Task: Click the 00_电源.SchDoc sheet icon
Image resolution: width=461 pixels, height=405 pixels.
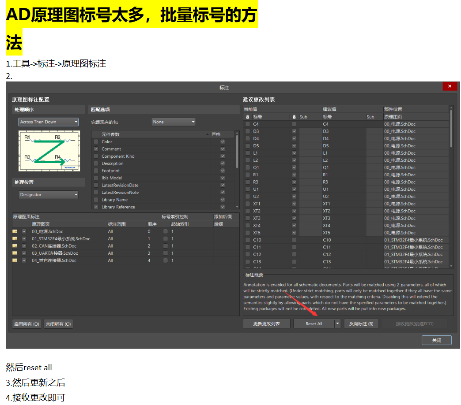Action: click(14, 231)
